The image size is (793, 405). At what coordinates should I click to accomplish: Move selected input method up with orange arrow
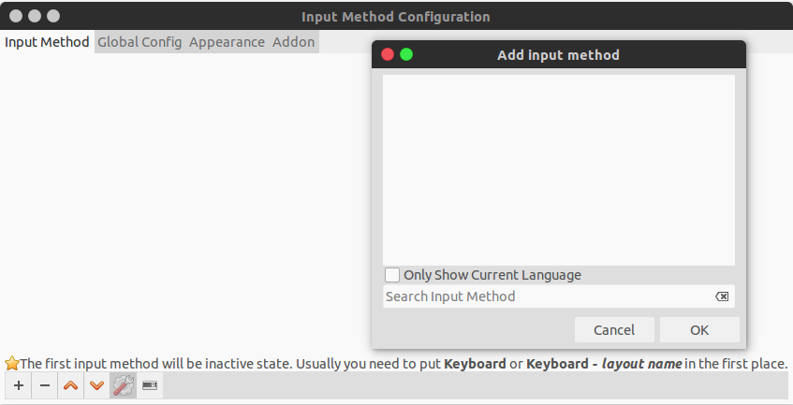(x=71, y=385)
